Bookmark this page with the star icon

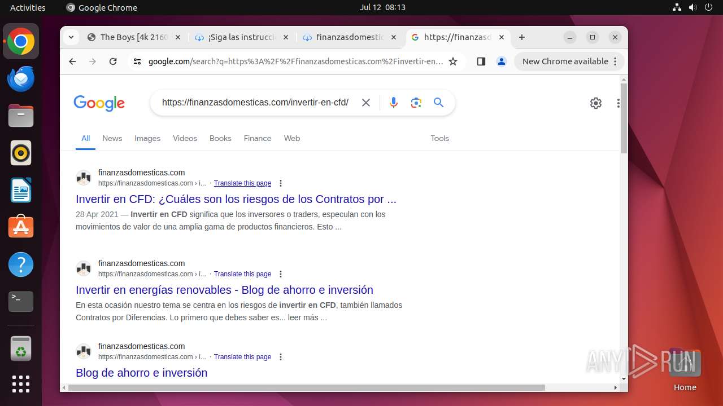tap(453, 61)
